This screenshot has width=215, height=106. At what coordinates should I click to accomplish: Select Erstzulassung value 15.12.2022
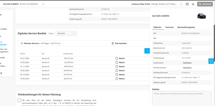coord(186,58)
